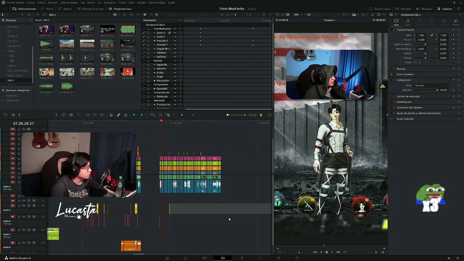Viewport: 464px width, 261px height.
Task: Open the Fotogramas clave panel
Action: point(120,9)
